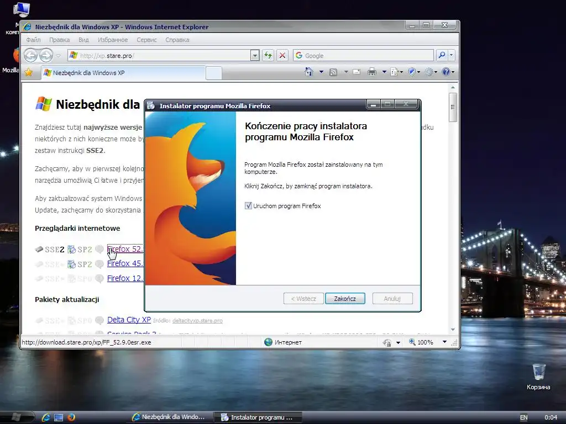Open the Help question mark icon
566x424 pixels.
click(x=448, y=72)
